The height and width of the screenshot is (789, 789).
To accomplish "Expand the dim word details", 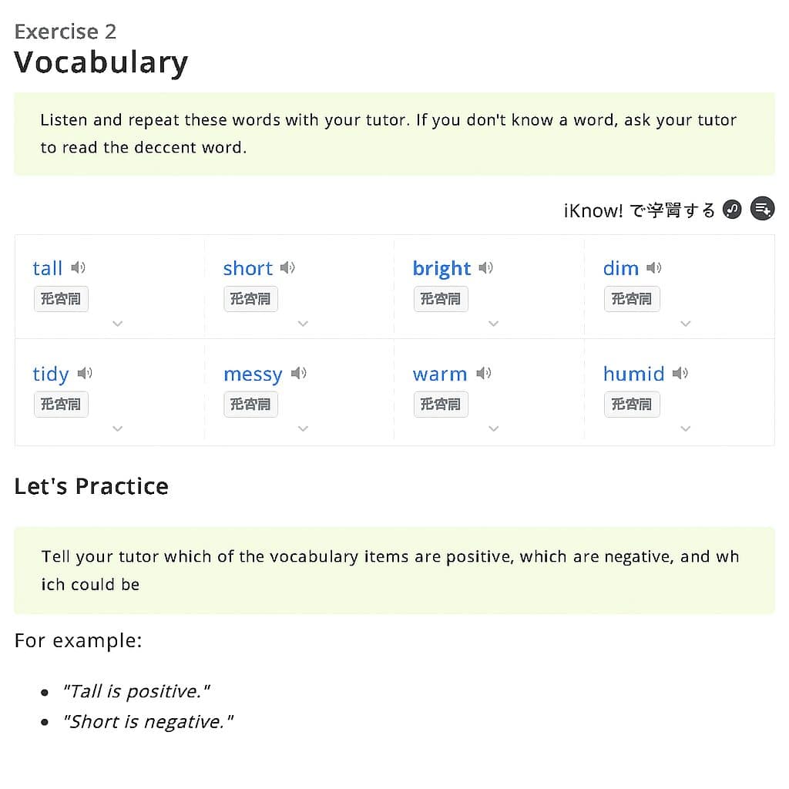I will point(686,324).
